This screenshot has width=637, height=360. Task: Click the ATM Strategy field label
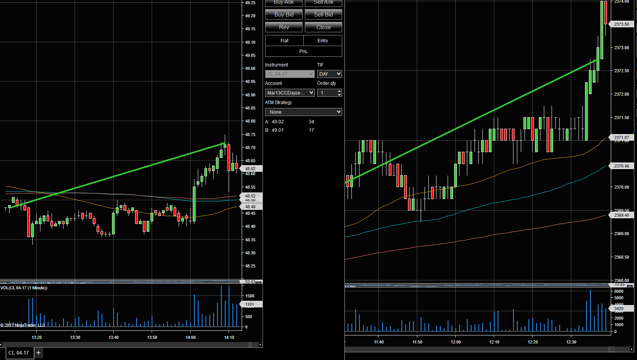click(278, 103)
